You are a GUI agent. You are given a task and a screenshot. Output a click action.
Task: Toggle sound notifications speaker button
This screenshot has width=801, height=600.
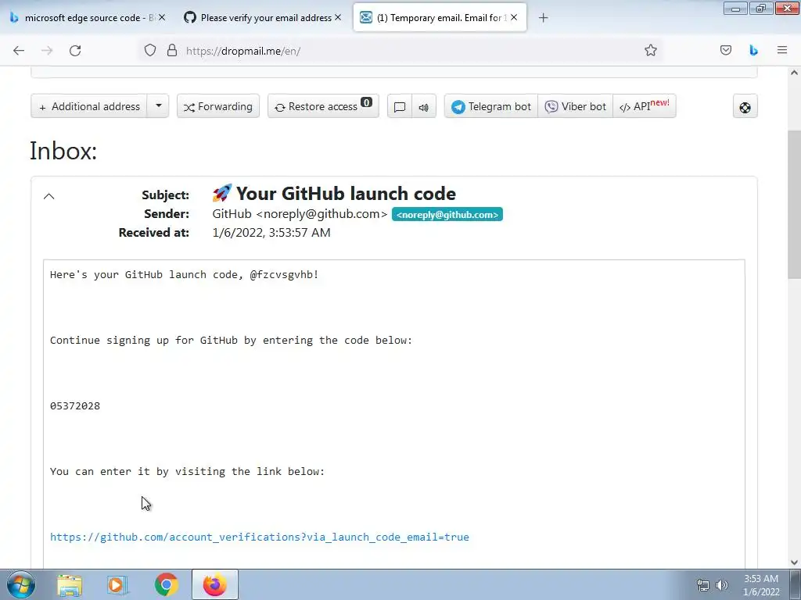(x=424, y=106)
